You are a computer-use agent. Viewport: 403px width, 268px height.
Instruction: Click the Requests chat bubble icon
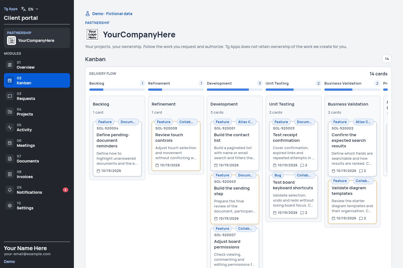(10, 96)
